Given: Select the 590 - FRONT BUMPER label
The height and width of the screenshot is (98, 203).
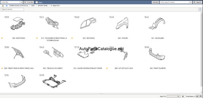Looking at the screenshot, I should click(x=157, y=68).
